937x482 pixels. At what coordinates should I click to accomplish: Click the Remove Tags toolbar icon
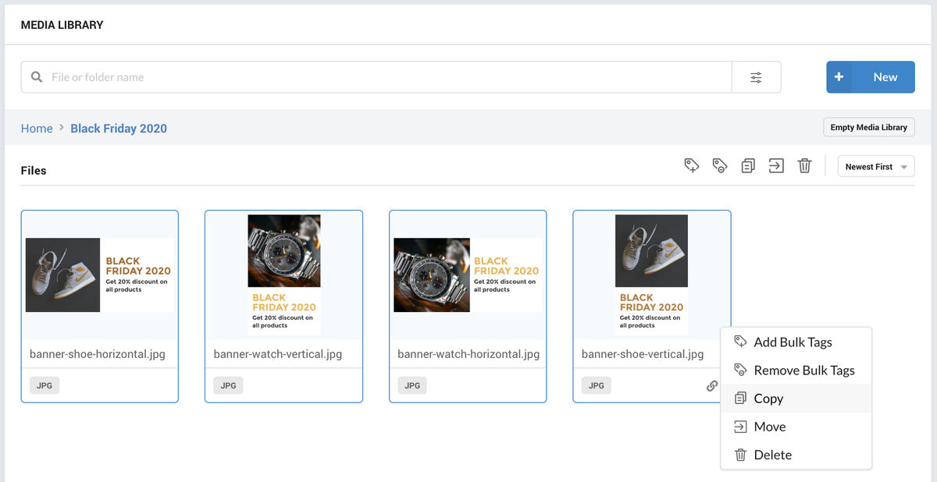(x=719, y=165)
